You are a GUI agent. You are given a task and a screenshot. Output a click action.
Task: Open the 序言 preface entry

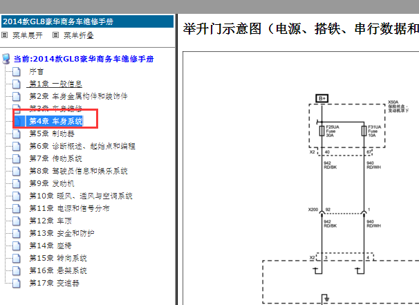click(x=37, y=72)
